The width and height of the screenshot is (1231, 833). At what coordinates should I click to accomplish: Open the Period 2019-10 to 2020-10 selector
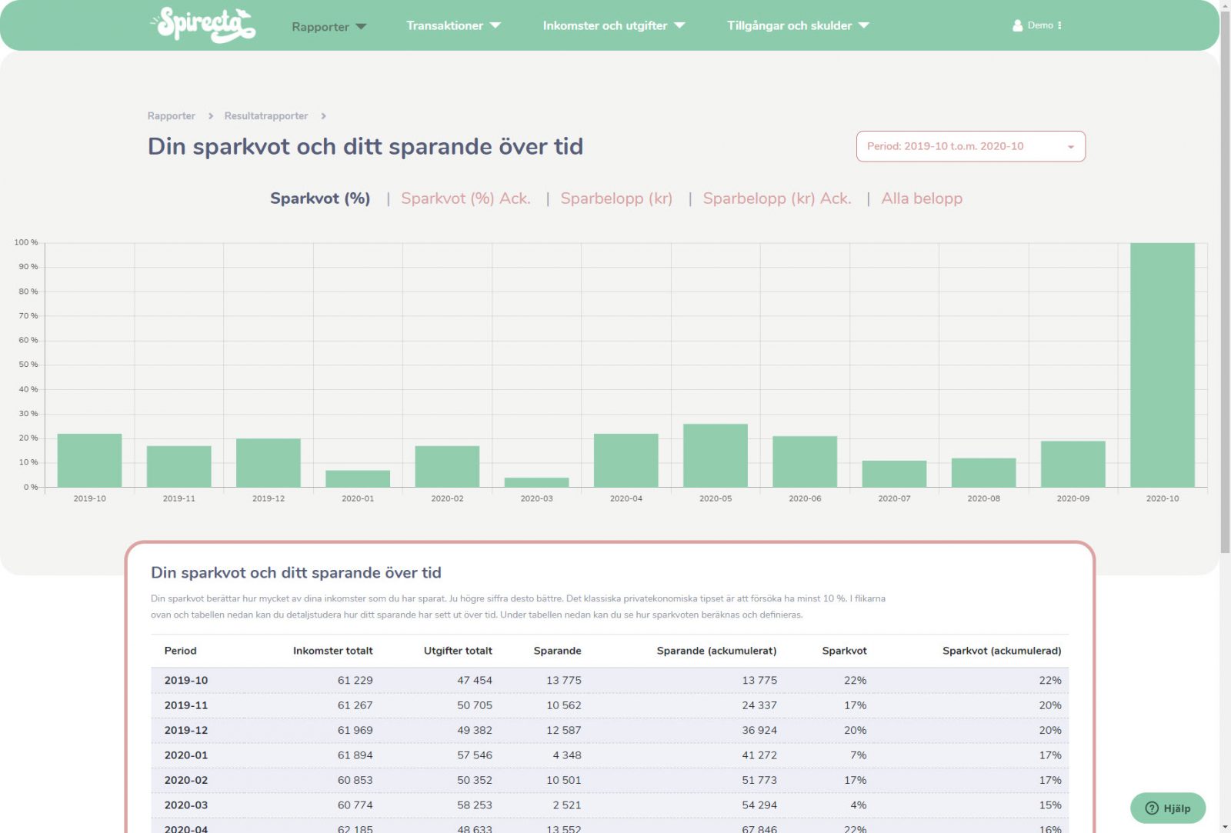click(x=970, y=146)
